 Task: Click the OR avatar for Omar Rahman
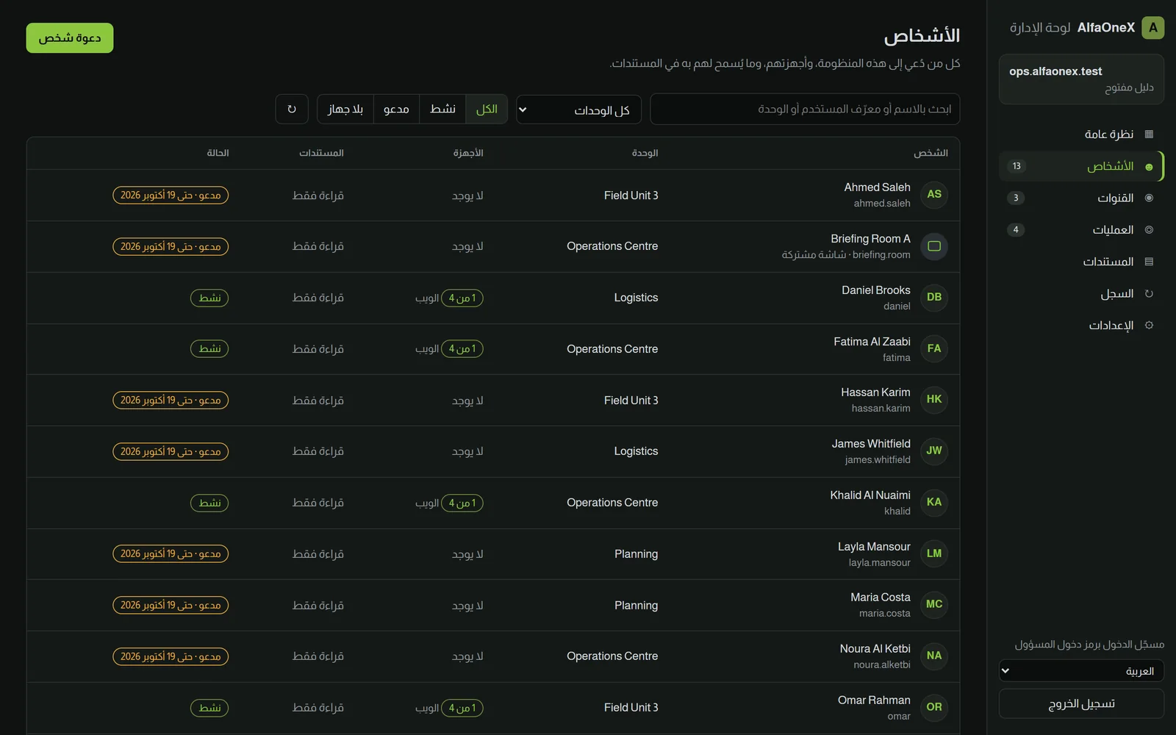coord(934,707)
